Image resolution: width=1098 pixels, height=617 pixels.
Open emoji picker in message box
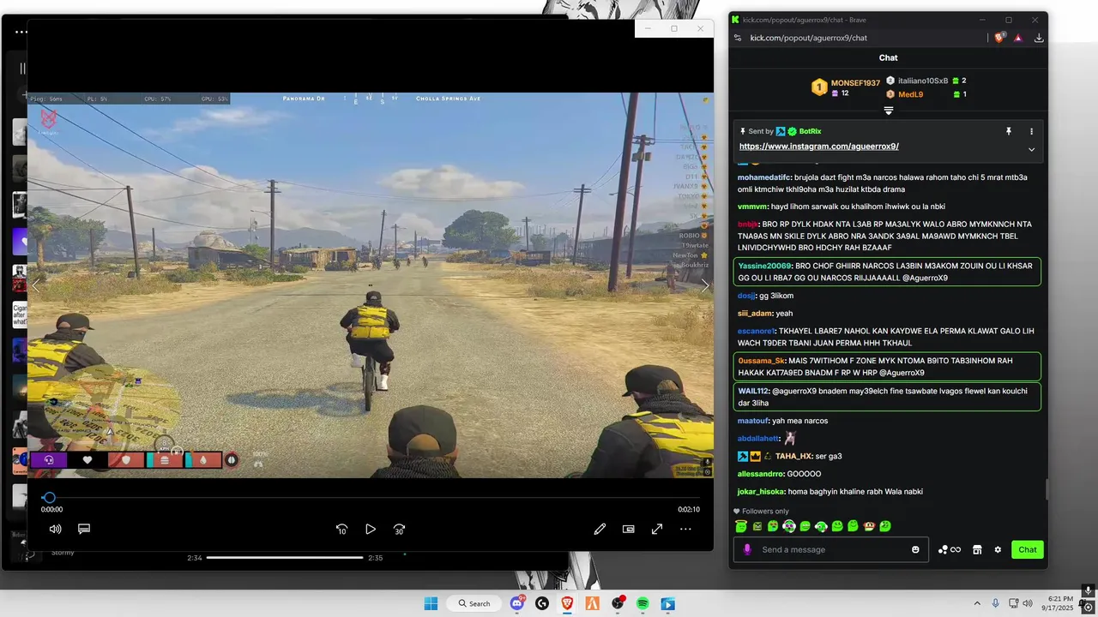[x=915, y=549]
